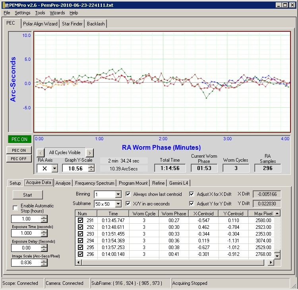Image resolution: width=298 pixels, height=290 pixels.
Task: Increase Exposure Delay spinner
Action: pyautogui.click(x=44, y=246)
